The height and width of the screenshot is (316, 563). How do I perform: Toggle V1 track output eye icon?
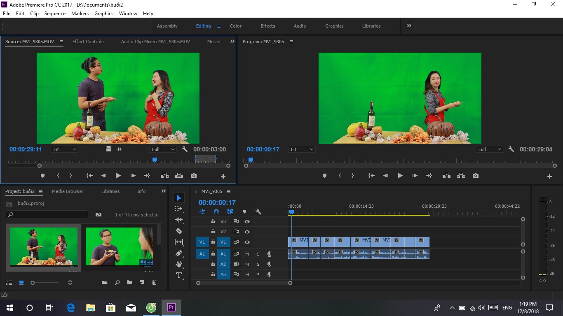click(x=247, y=242)
